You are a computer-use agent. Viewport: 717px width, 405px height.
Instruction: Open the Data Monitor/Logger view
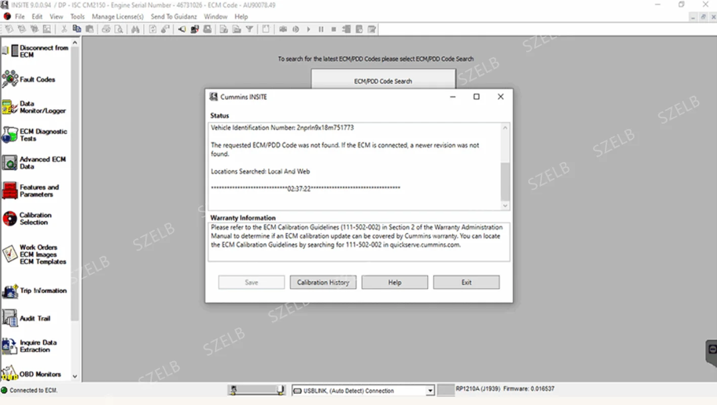click(34, 107)
